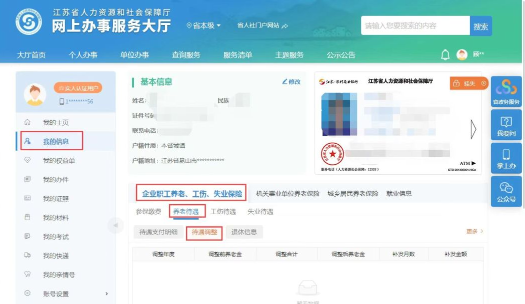Click the search input field
Image resolution: width=525 pixels, height=304 pixels.
[x=415, y=26]
